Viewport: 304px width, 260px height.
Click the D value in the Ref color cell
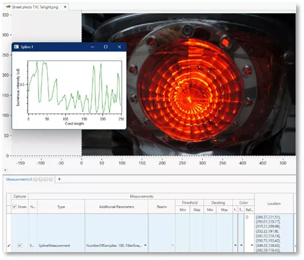click(247, 217)
